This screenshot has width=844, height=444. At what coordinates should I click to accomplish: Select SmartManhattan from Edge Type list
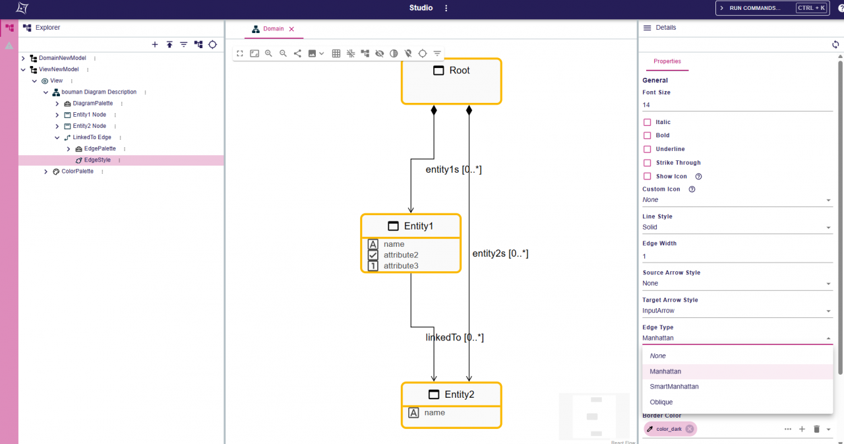coord(674,387)
